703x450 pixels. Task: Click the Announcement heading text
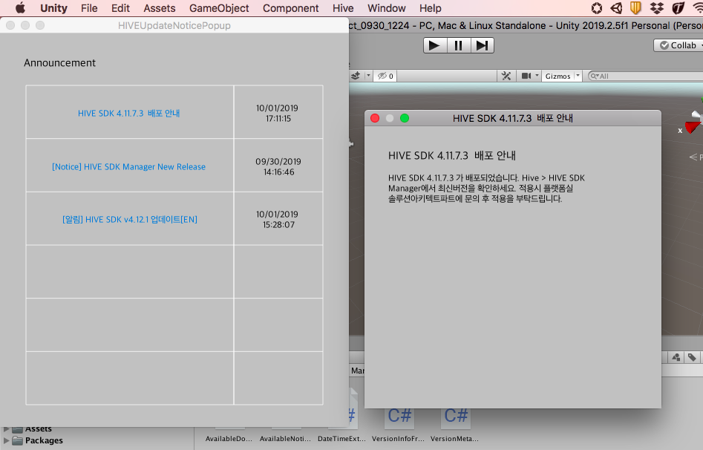click(x=59, y=63)
